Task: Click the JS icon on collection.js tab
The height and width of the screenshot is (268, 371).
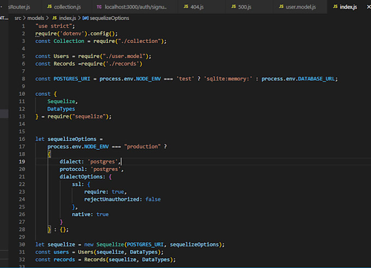Action: point(50,7)
